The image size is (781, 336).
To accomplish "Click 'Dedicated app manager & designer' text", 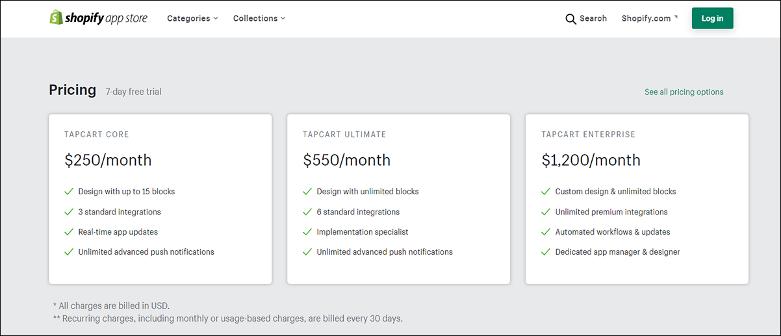I will point(618,252).
